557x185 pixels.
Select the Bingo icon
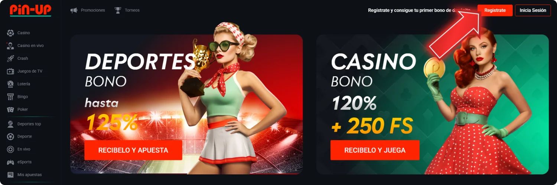coord(10,97)
